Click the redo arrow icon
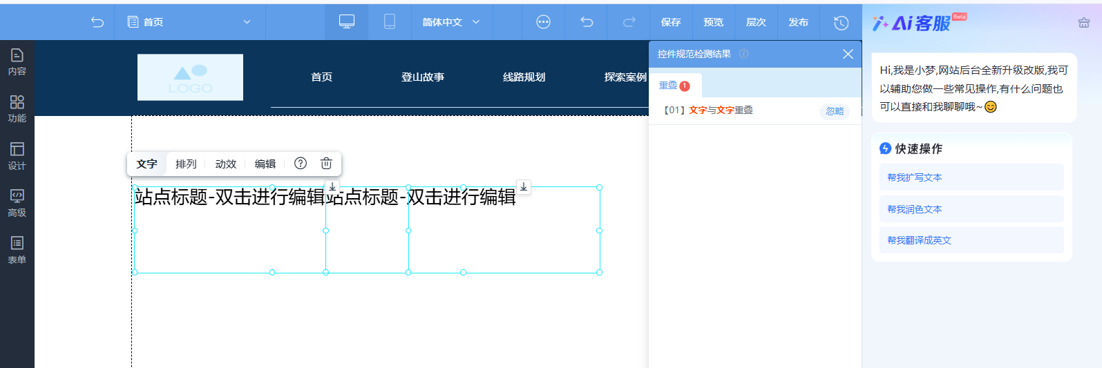Screen dimensions: 1102x368 pyautogui.click(x=629, y=22)
